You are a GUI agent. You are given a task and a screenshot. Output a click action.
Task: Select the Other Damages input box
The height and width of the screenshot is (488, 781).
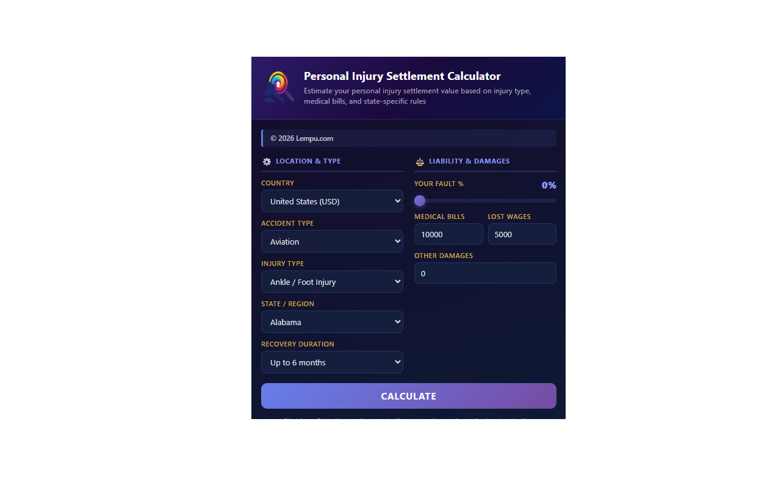click(x=485, y=273)
